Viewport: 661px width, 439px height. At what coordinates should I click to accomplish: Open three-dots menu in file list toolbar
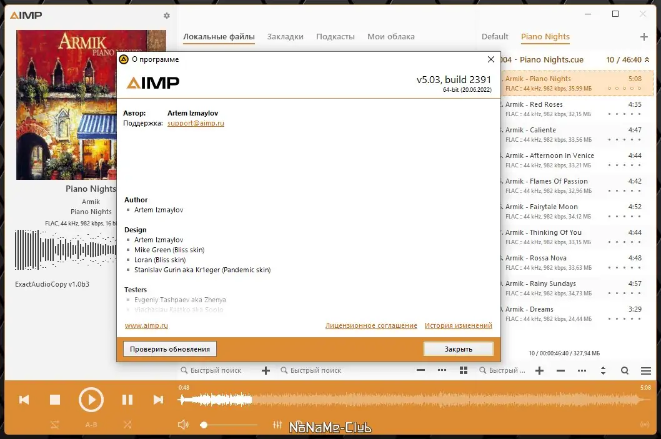[442, 370]
